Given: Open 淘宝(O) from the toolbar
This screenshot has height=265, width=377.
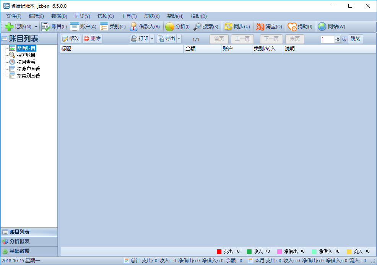Looking at the screenshot, I should pos(269,27).
